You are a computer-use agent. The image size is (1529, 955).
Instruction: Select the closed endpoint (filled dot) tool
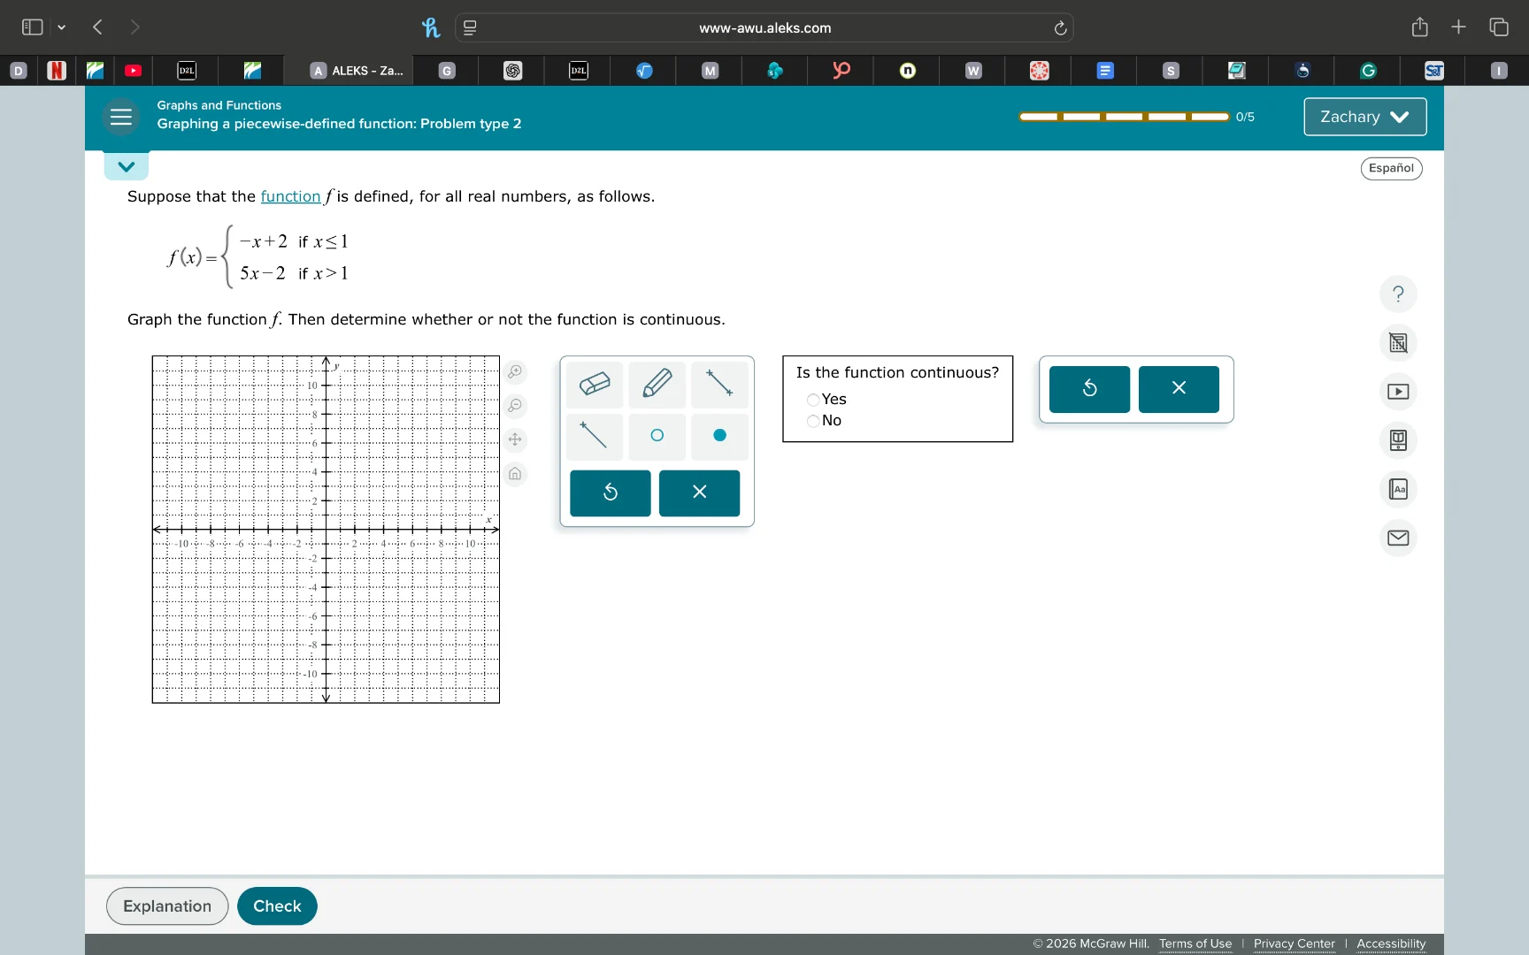click(x=718, y=436)
